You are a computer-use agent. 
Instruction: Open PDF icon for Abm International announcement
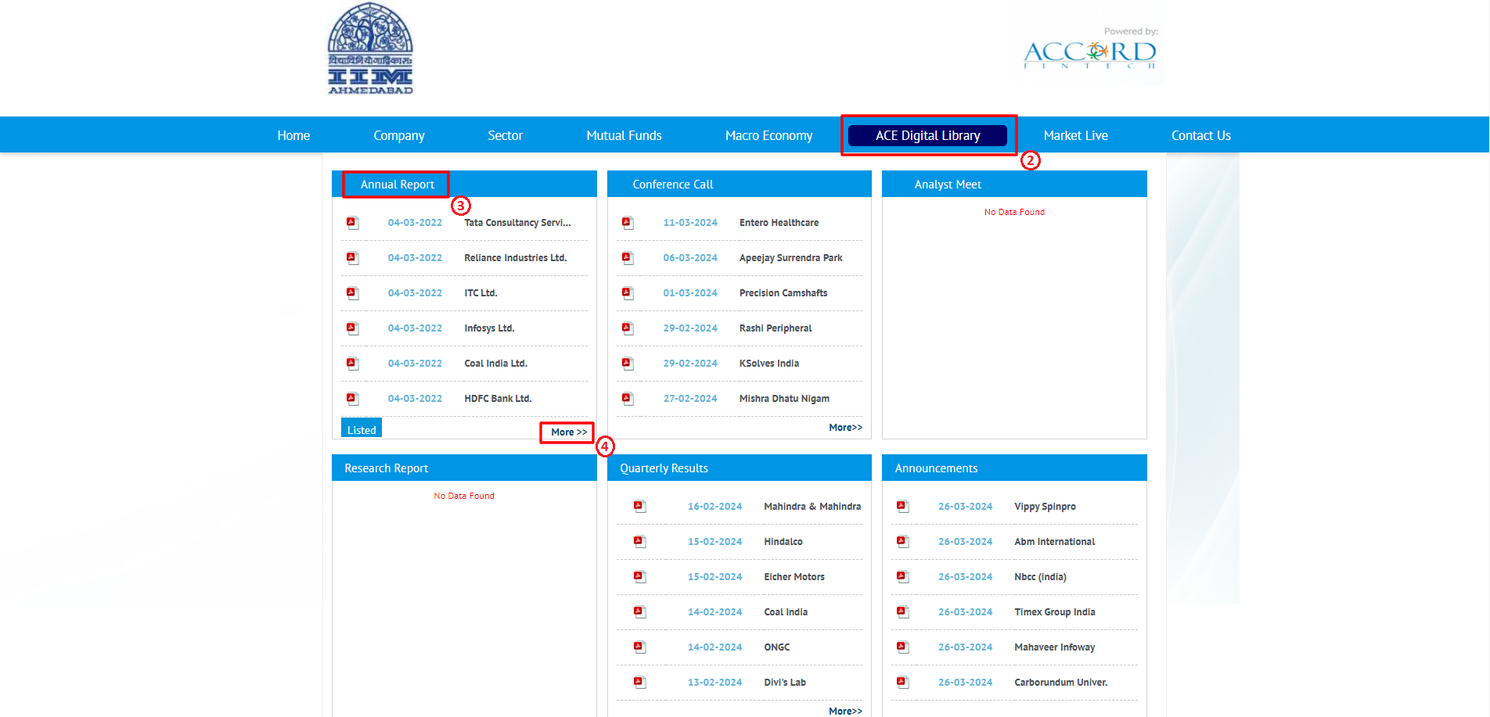click(903, 542)
